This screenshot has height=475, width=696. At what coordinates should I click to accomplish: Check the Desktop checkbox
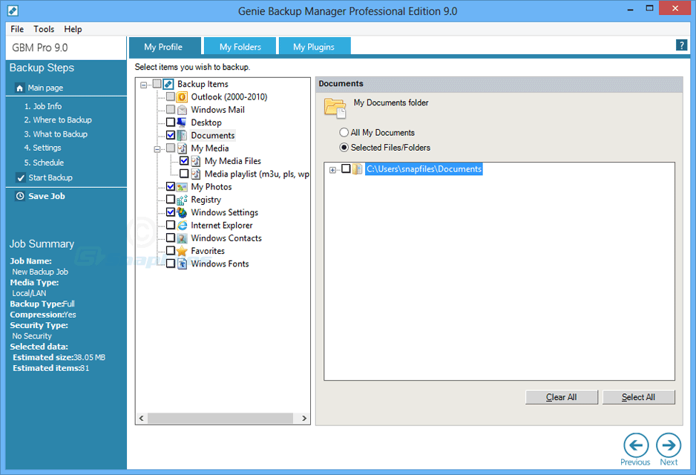[x=169, y=122]
